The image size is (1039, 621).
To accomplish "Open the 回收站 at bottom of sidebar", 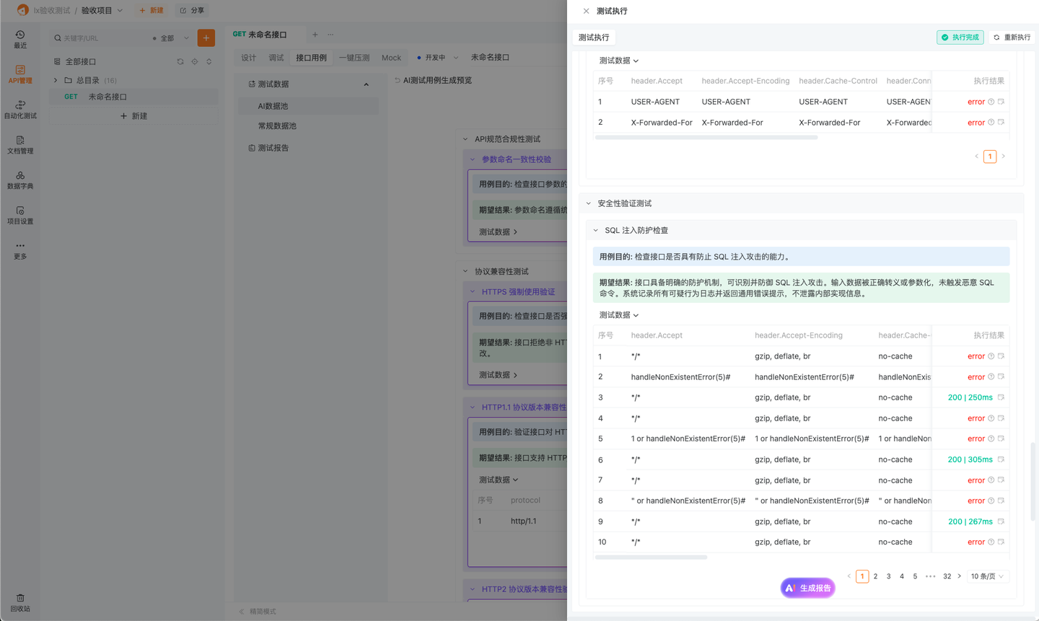I will [19, 603].
